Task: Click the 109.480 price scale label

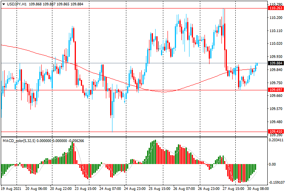Action: point(276,122)
